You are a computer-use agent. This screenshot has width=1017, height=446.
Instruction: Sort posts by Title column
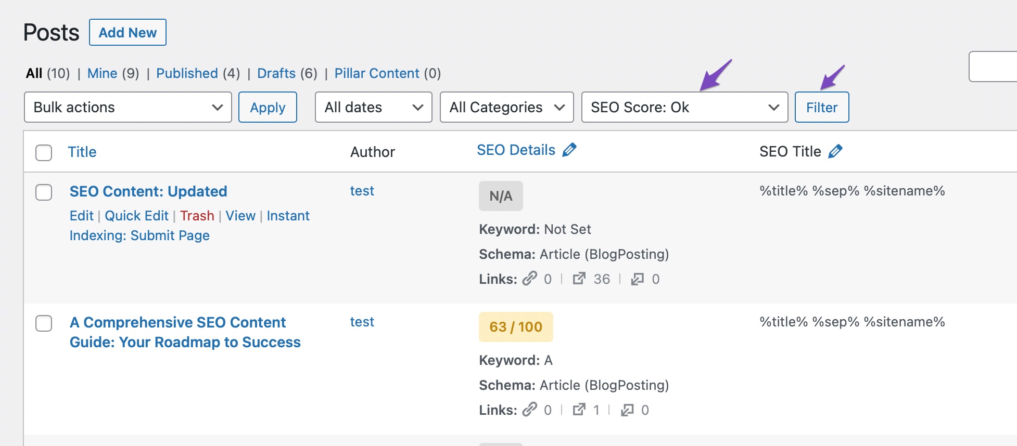coord(82,152)
